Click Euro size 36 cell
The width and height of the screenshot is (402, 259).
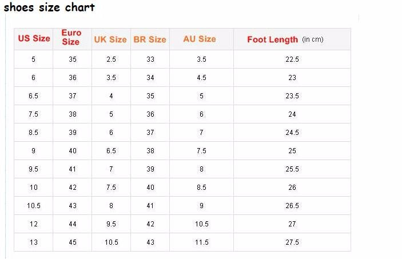pos(73,78)
